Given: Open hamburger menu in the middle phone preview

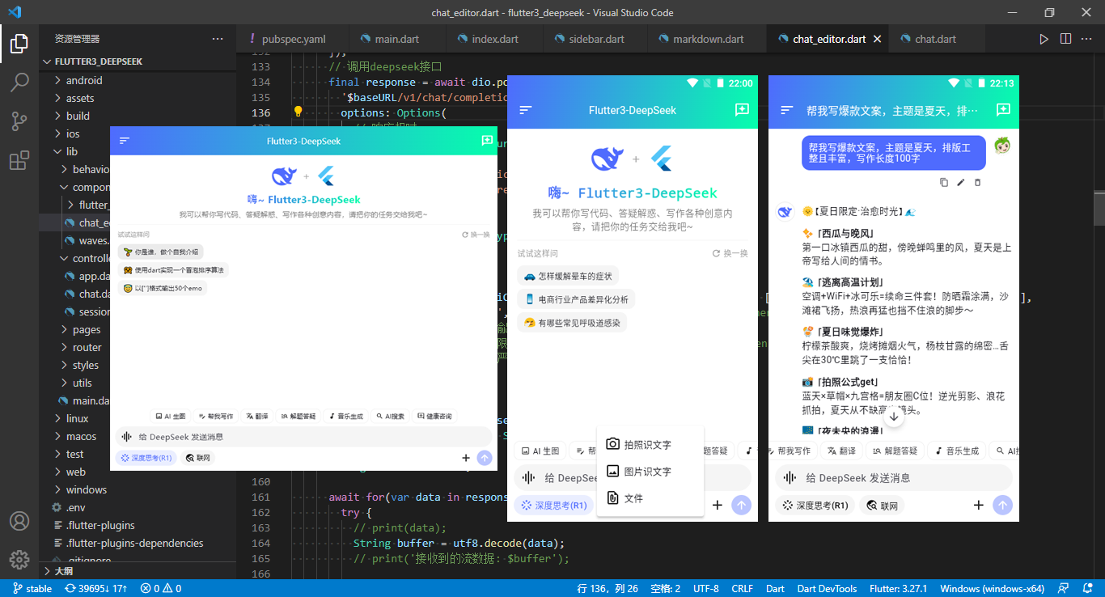Looking at the screenshot, I should pyautogui.click(x=526, y=110).
